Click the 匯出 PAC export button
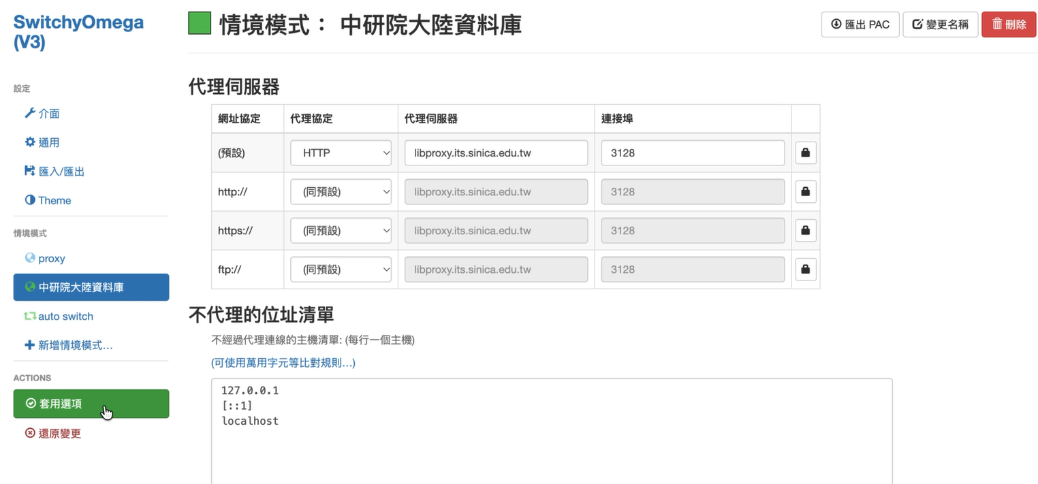Image resolution: width=1038 pixels, height=484 pixels. [860, 25]
